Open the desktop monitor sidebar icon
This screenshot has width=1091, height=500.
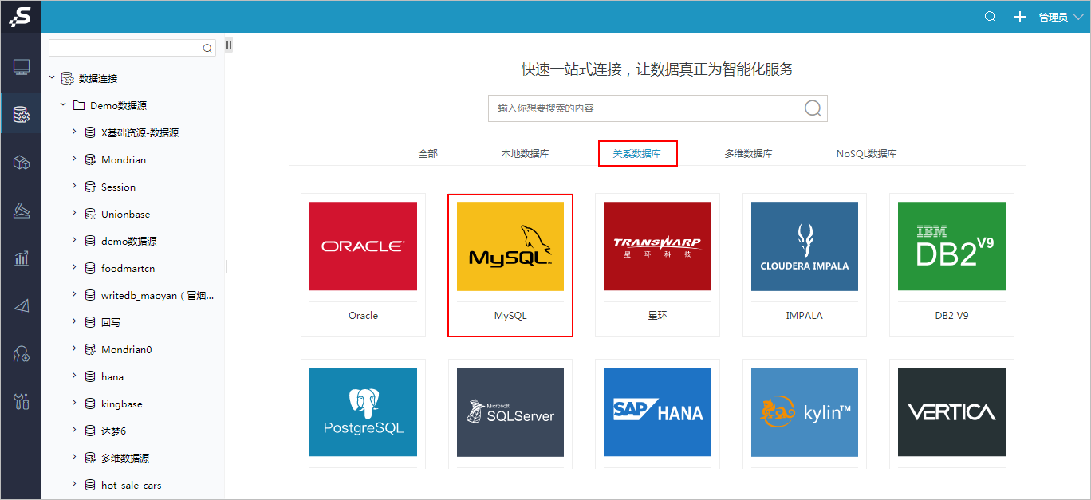point(22,67)
